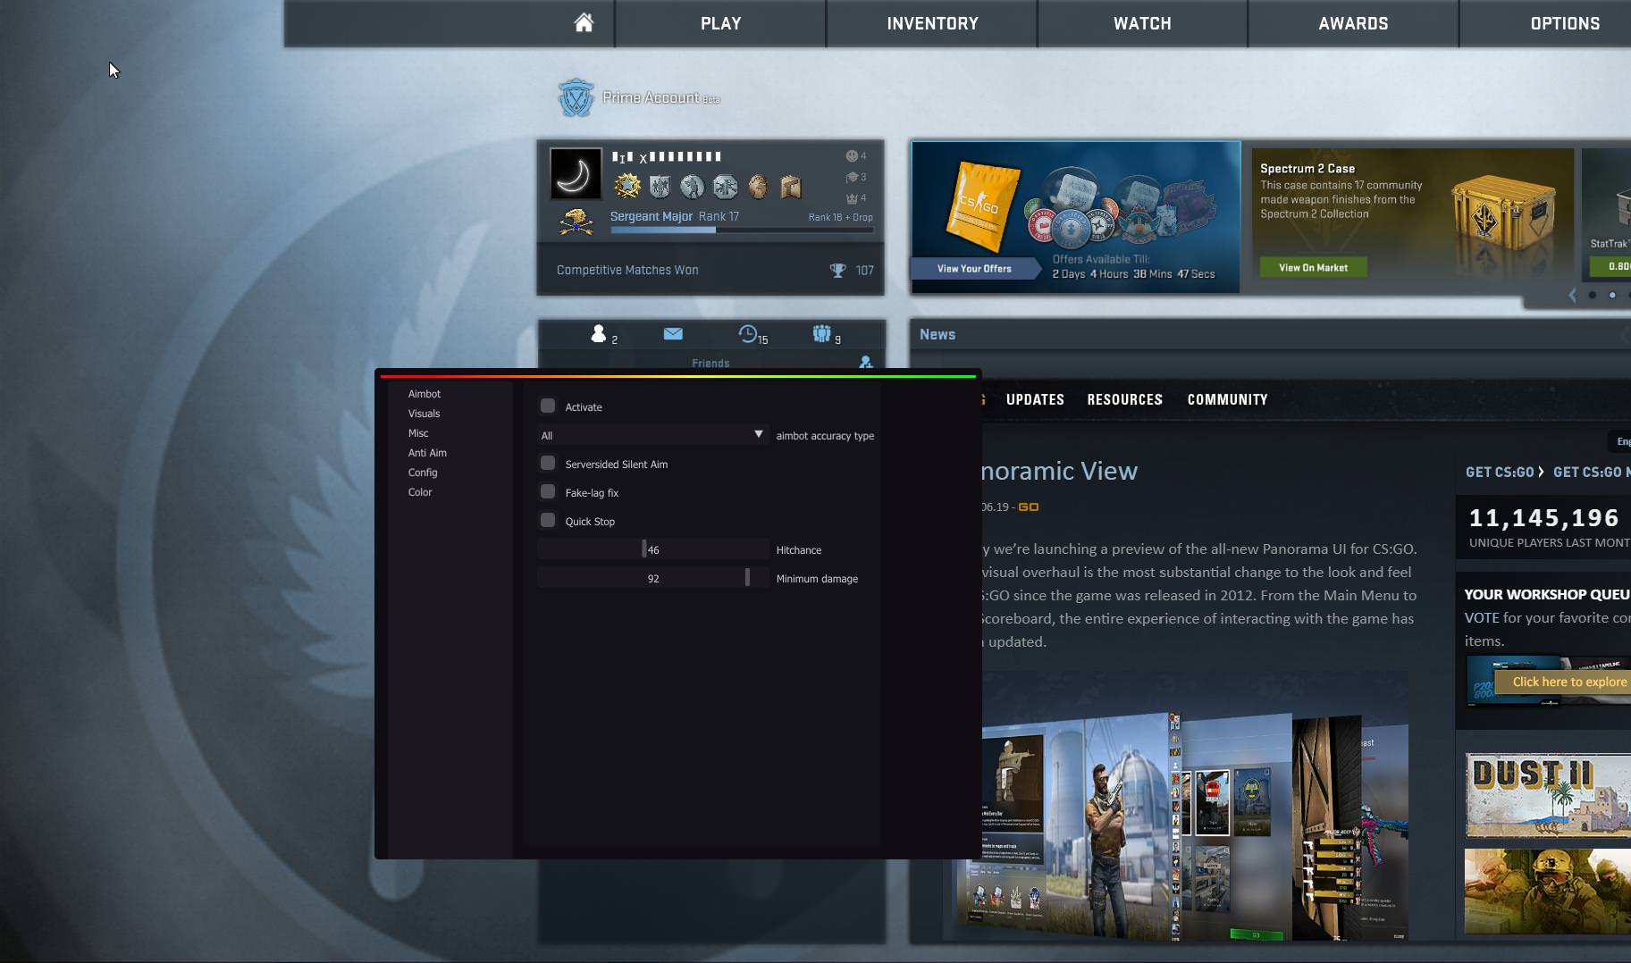Open the PLAY menu
The image size is (1631, 963).
tap(720, 23)
